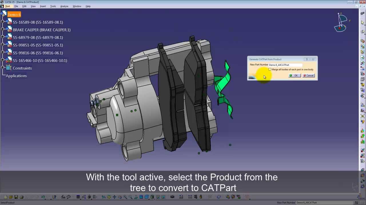Click the New document icon

coord(5,197)
